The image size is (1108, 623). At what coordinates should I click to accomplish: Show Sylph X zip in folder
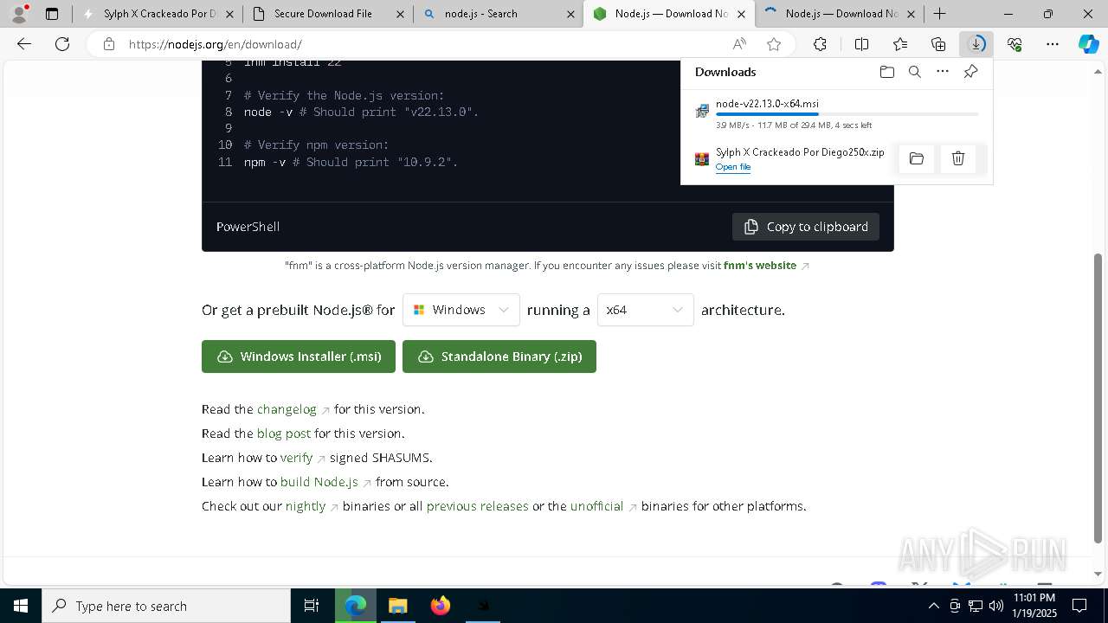pyautogui.click(x=917, y=158)
